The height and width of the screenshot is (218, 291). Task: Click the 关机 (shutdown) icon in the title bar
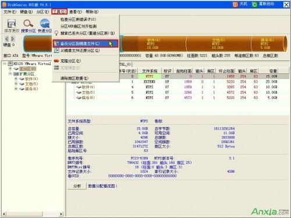(235, 5)
